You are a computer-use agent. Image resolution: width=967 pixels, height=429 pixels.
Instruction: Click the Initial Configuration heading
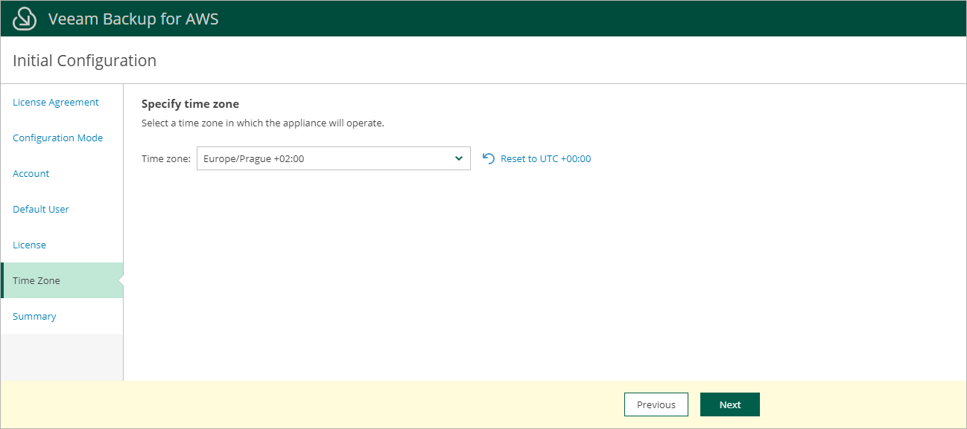[85, 61]
